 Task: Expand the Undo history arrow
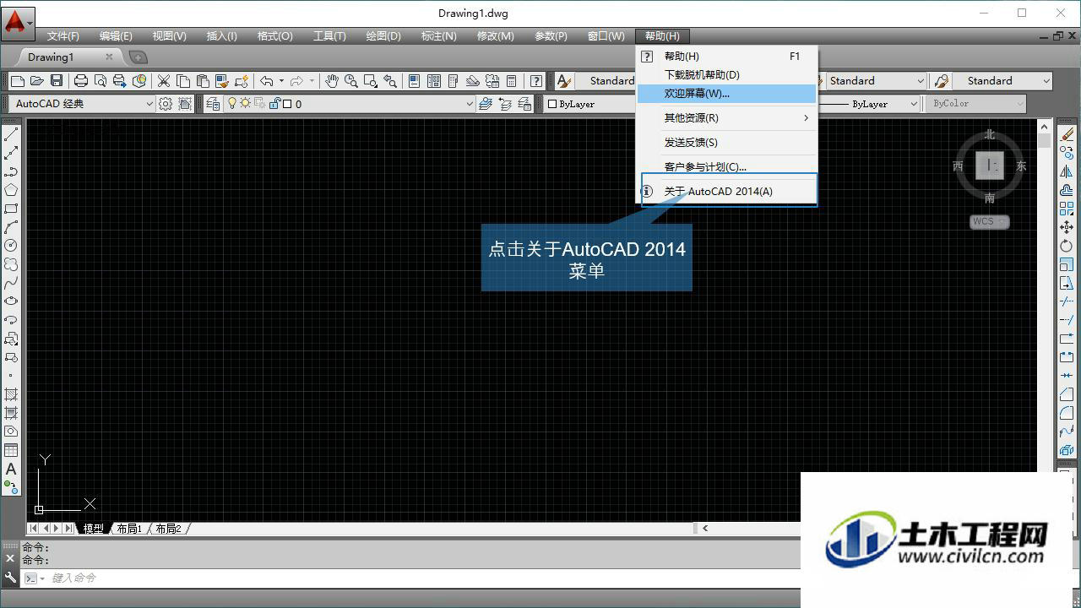coord(281,81)
